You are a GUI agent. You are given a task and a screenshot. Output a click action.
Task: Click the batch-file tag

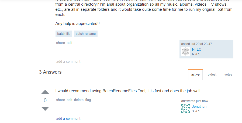coord(64,34)
